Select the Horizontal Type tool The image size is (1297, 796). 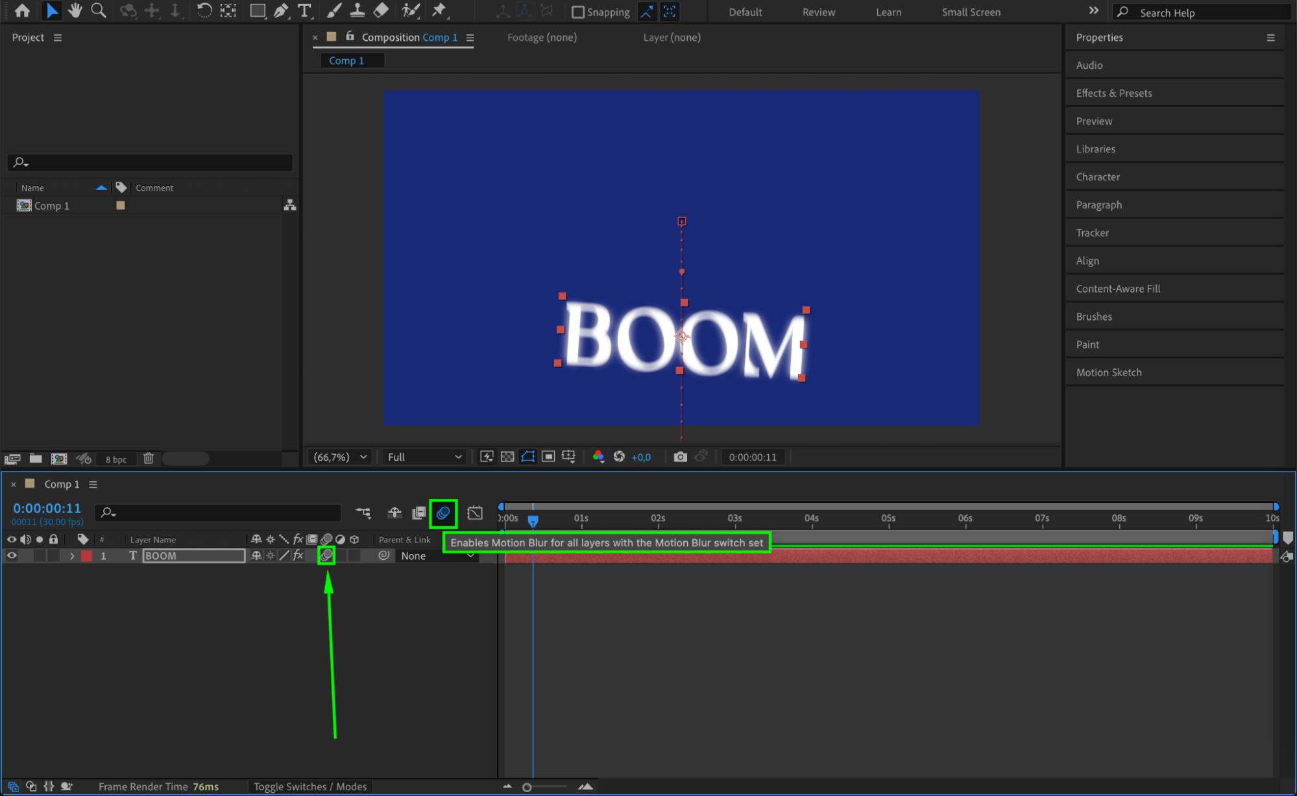304,10
